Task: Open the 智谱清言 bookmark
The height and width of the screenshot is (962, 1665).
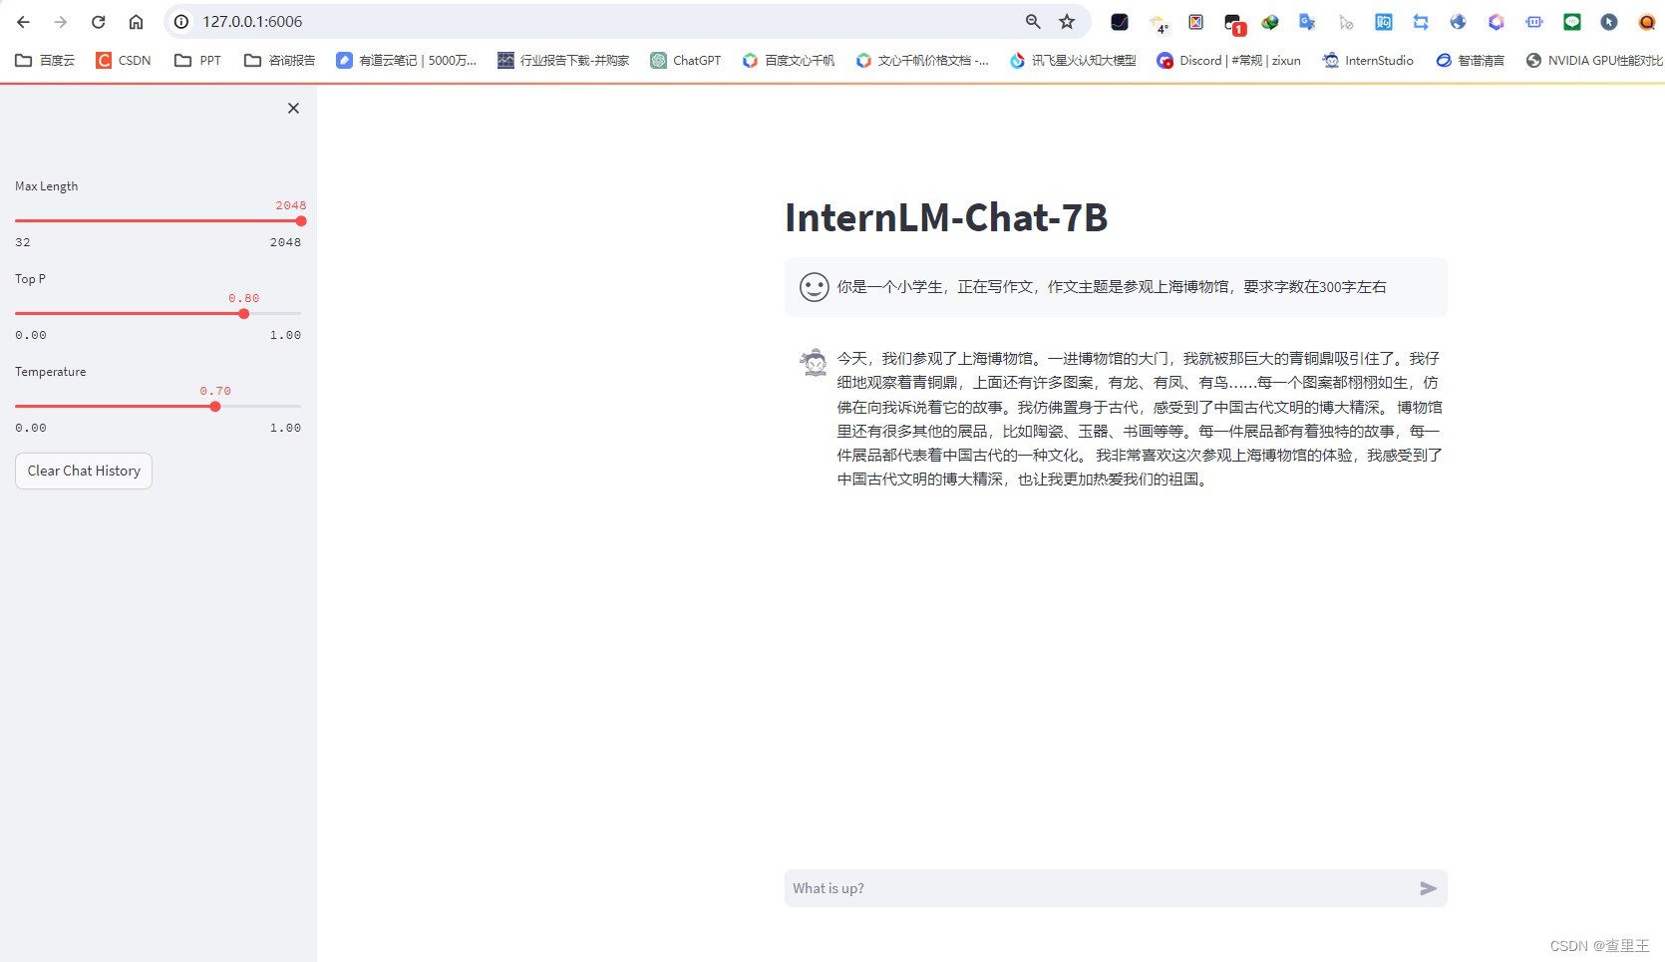Action: (1470, 61)
